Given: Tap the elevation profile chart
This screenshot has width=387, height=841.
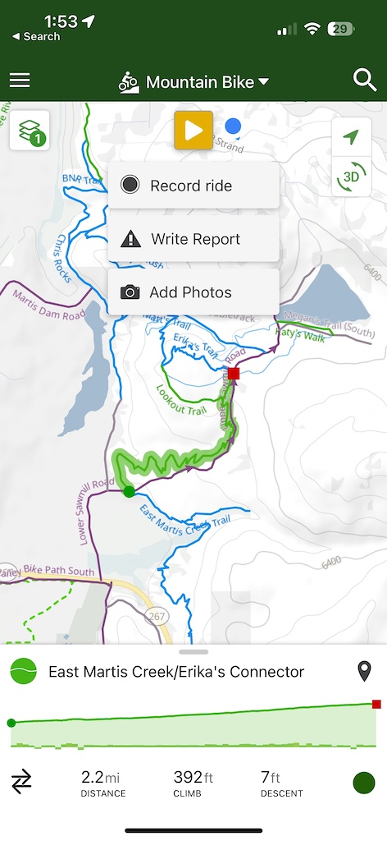Looking at the screenshot, I should point(193,723).
